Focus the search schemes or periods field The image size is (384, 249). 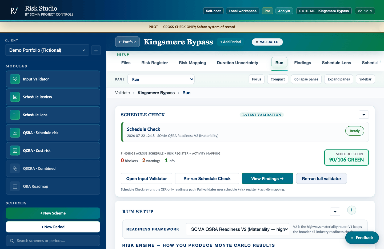point(53,241)
